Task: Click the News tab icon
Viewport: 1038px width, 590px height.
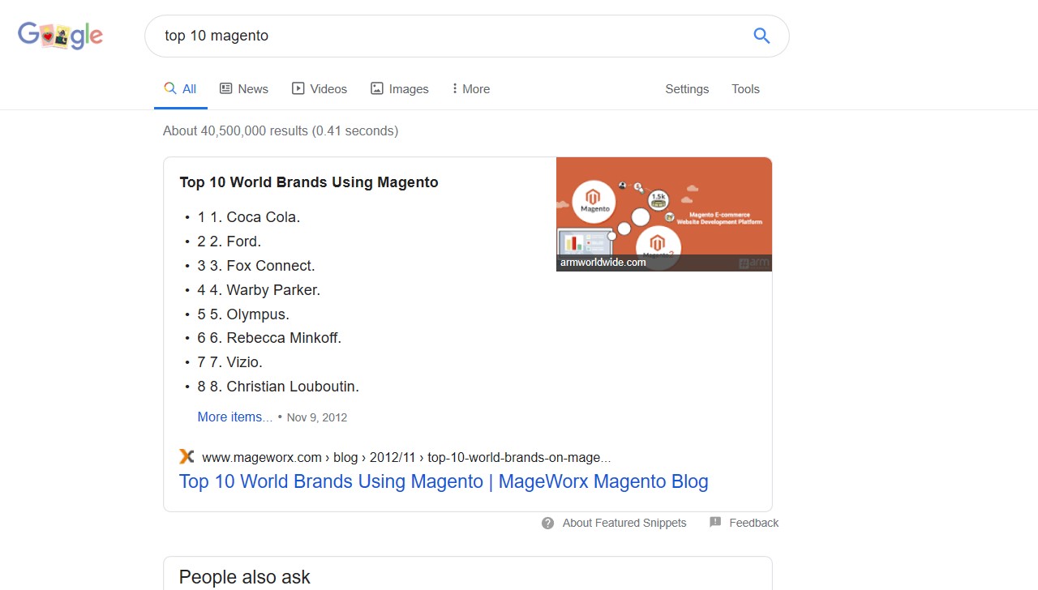Action: 226,88
